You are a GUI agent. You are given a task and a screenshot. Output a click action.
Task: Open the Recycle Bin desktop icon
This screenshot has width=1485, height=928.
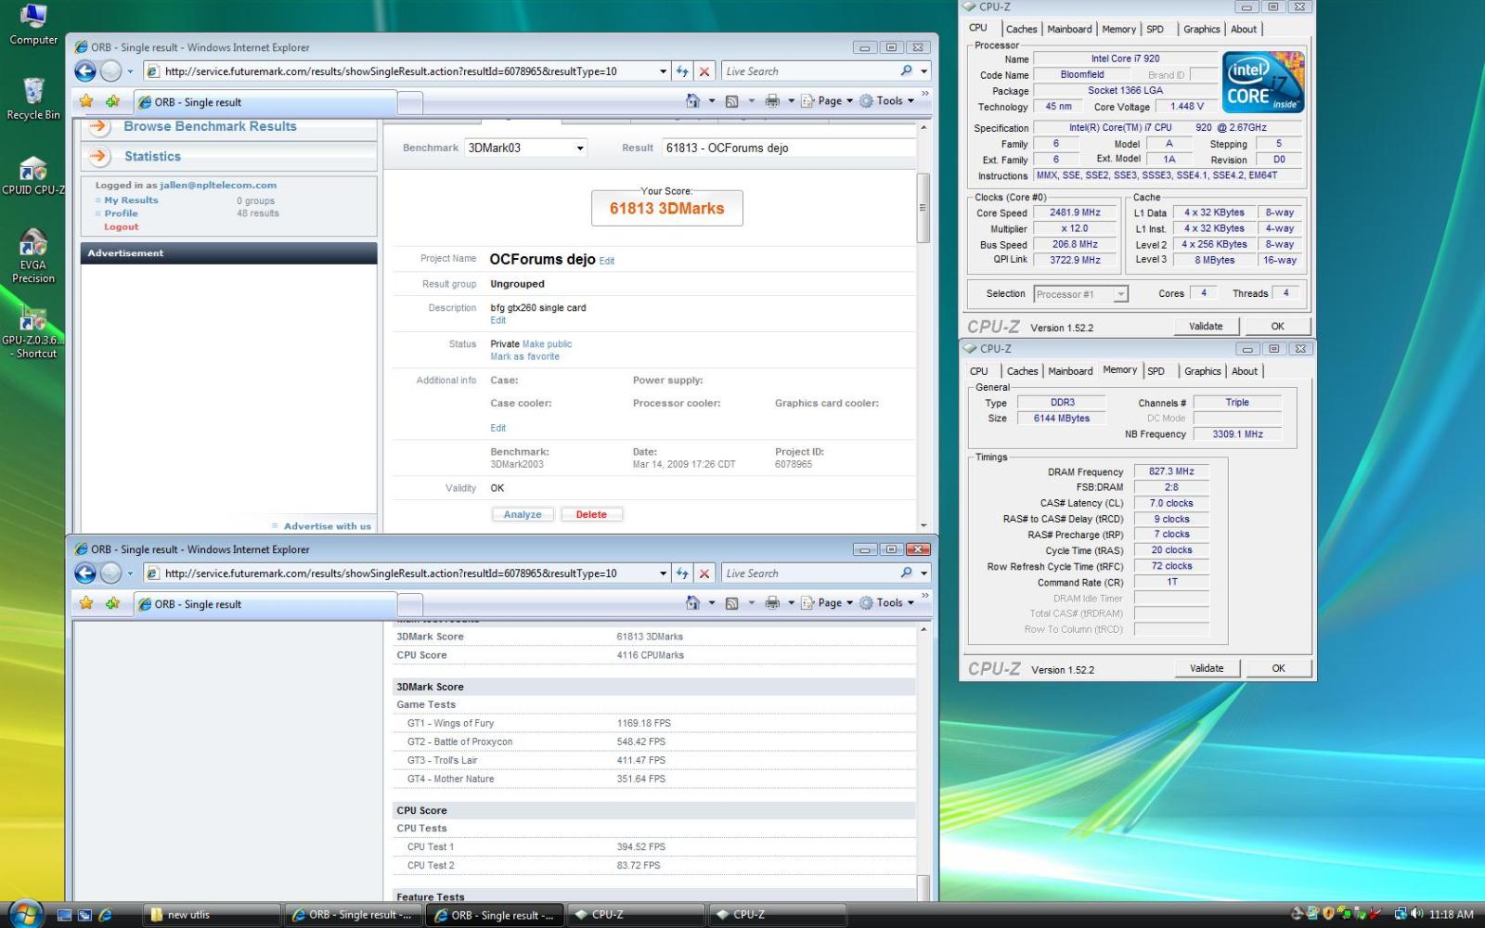(x=33, y=99)
